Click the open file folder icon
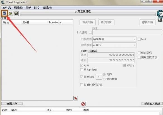This screenshot has width=163, height=115. (x=11, y=13)
